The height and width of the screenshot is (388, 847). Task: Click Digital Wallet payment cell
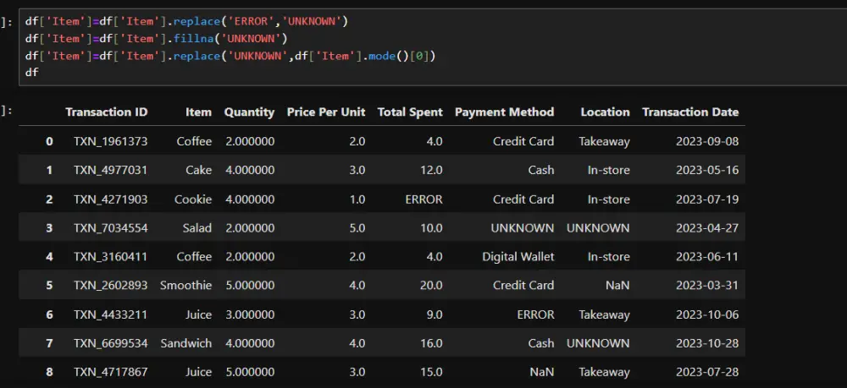518,256
